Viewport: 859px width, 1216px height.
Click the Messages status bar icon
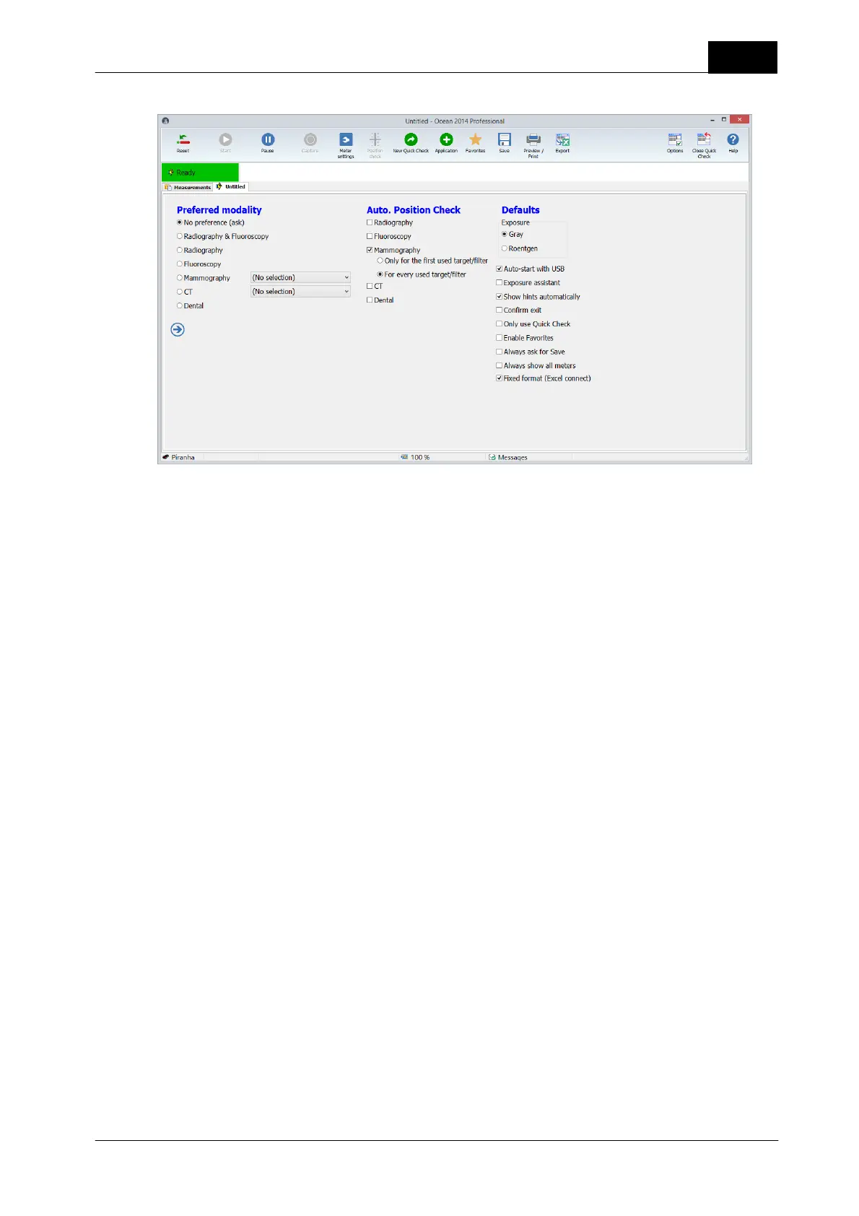[492, 457]
